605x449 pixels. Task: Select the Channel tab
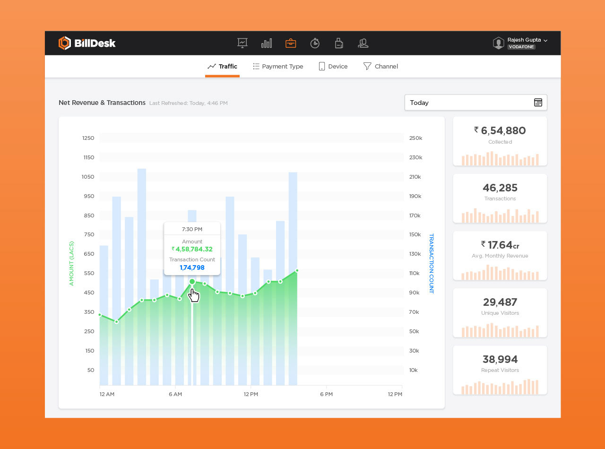coord(380,67)
